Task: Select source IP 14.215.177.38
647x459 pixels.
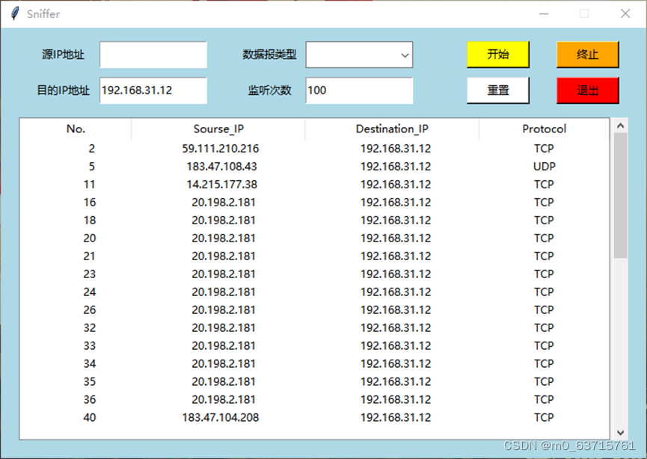Action: 221,185
